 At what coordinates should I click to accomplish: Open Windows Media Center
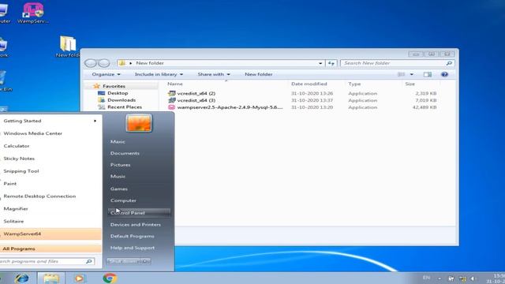tap(33, 133)
